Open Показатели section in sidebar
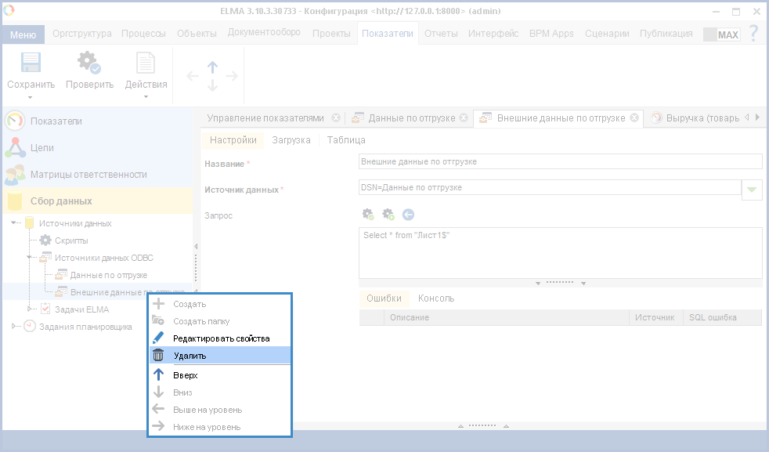The height and width of the screenshot is (452, 769). click(56, 121)
